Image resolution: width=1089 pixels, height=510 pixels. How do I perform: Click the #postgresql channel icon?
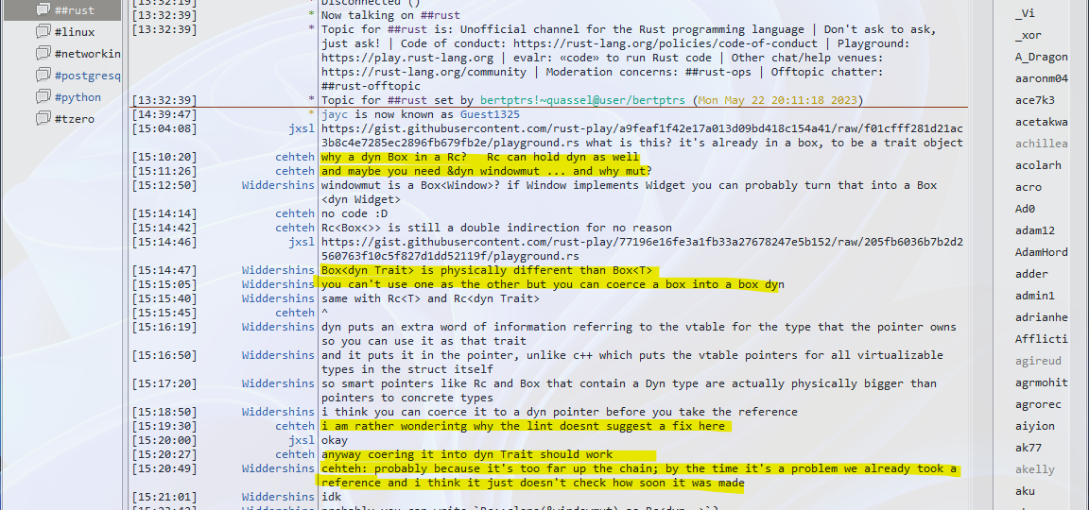[x=43, y=76]
